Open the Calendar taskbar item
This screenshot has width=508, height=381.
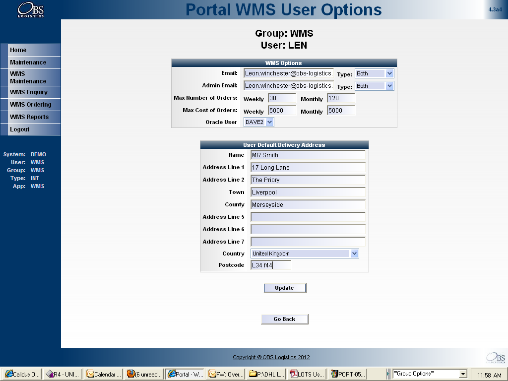tap(104, 374)
